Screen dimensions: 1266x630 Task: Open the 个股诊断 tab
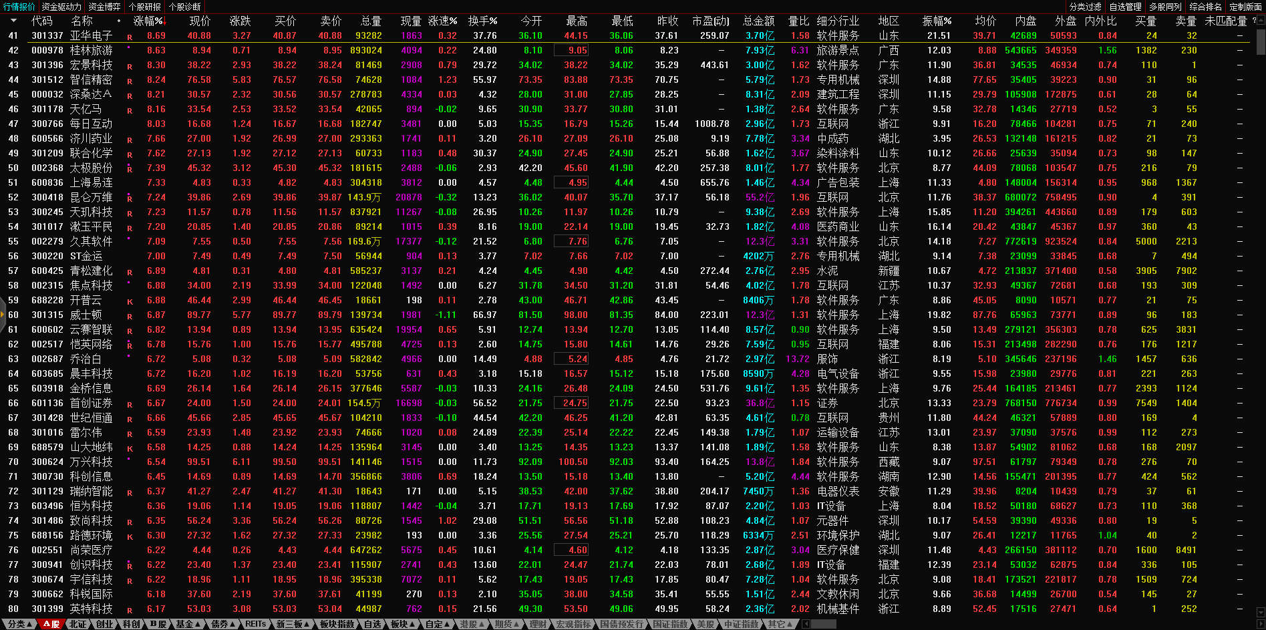point(185,7)
